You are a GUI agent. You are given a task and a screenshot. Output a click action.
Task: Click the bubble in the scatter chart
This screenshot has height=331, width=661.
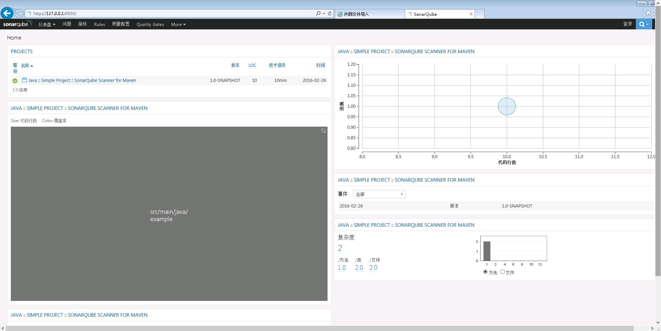(x=506, y=106)
